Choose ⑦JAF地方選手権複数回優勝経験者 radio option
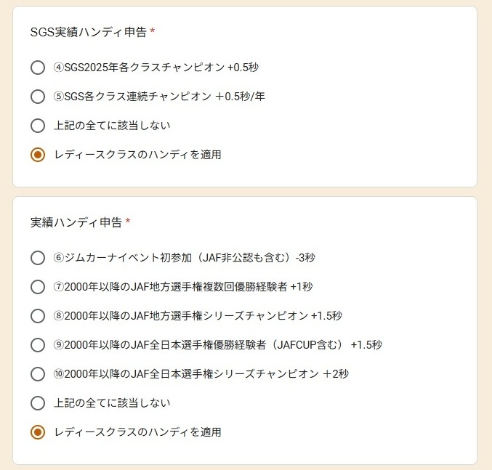The height and width of the screenshot is (470, 492). pos(38,287)
